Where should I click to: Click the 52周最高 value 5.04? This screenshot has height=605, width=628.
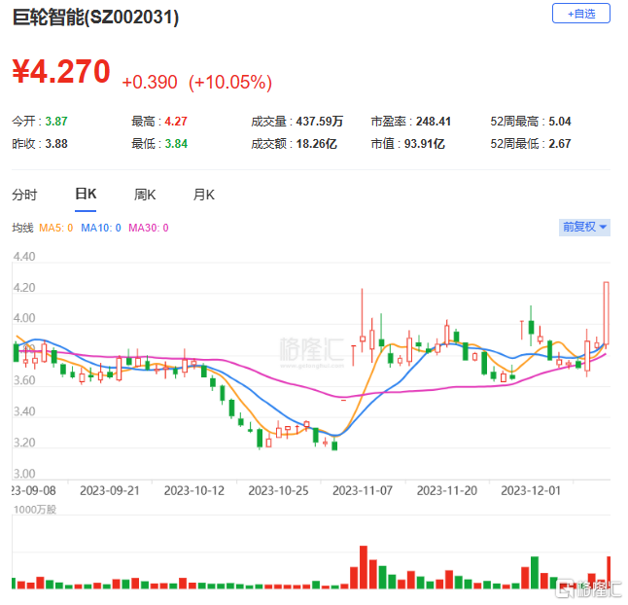pyautogui.click(x=560, y=122)
